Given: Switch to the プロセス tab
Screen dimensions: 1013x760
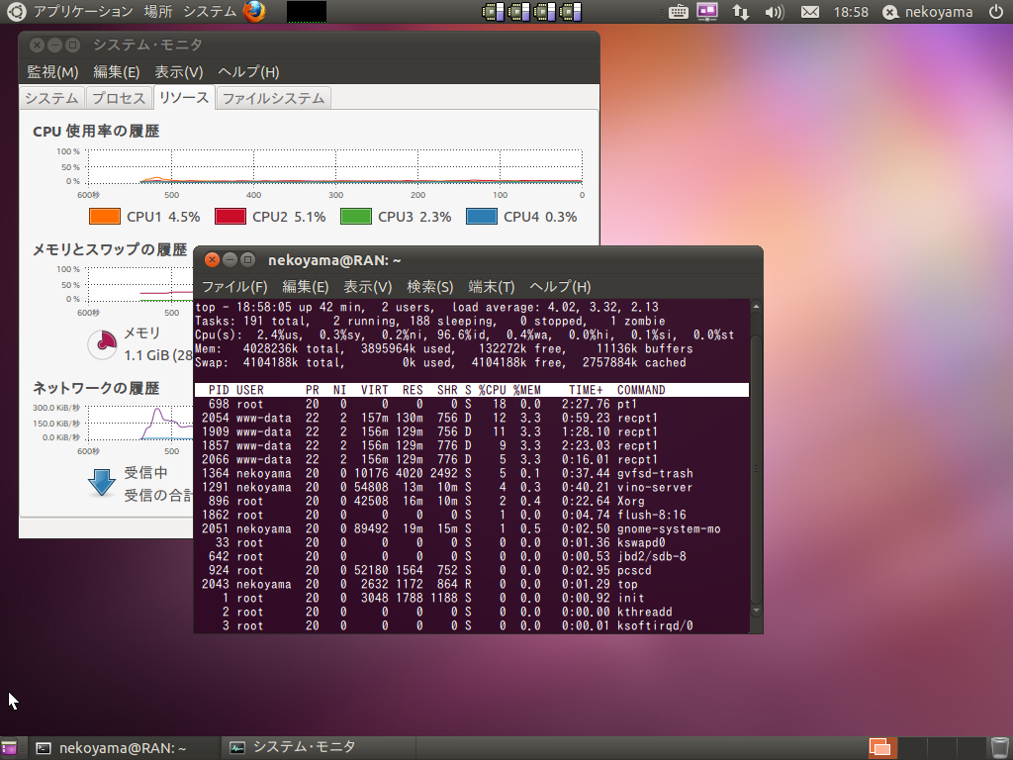Looking at the screenshot, I should [x=119, y=98].
